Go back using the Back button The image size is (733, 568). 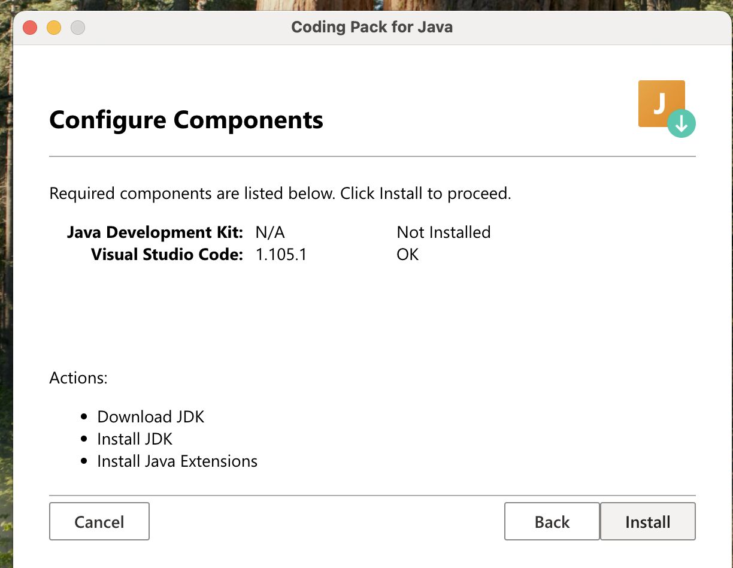(551, 521)
